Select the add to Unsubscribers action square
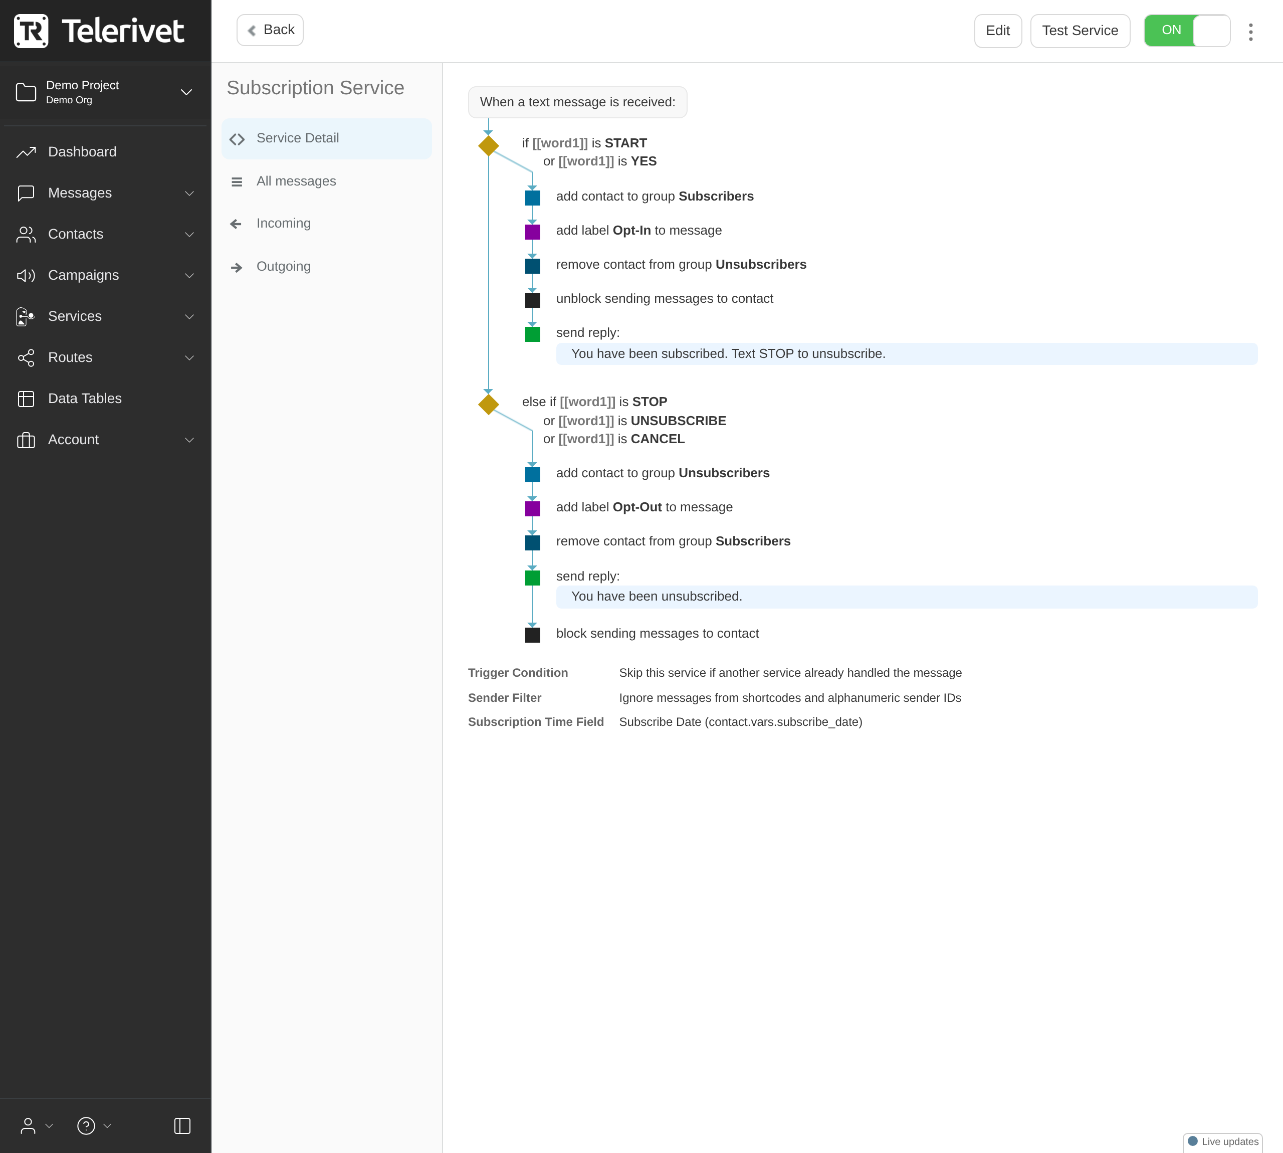 [533, 475]
